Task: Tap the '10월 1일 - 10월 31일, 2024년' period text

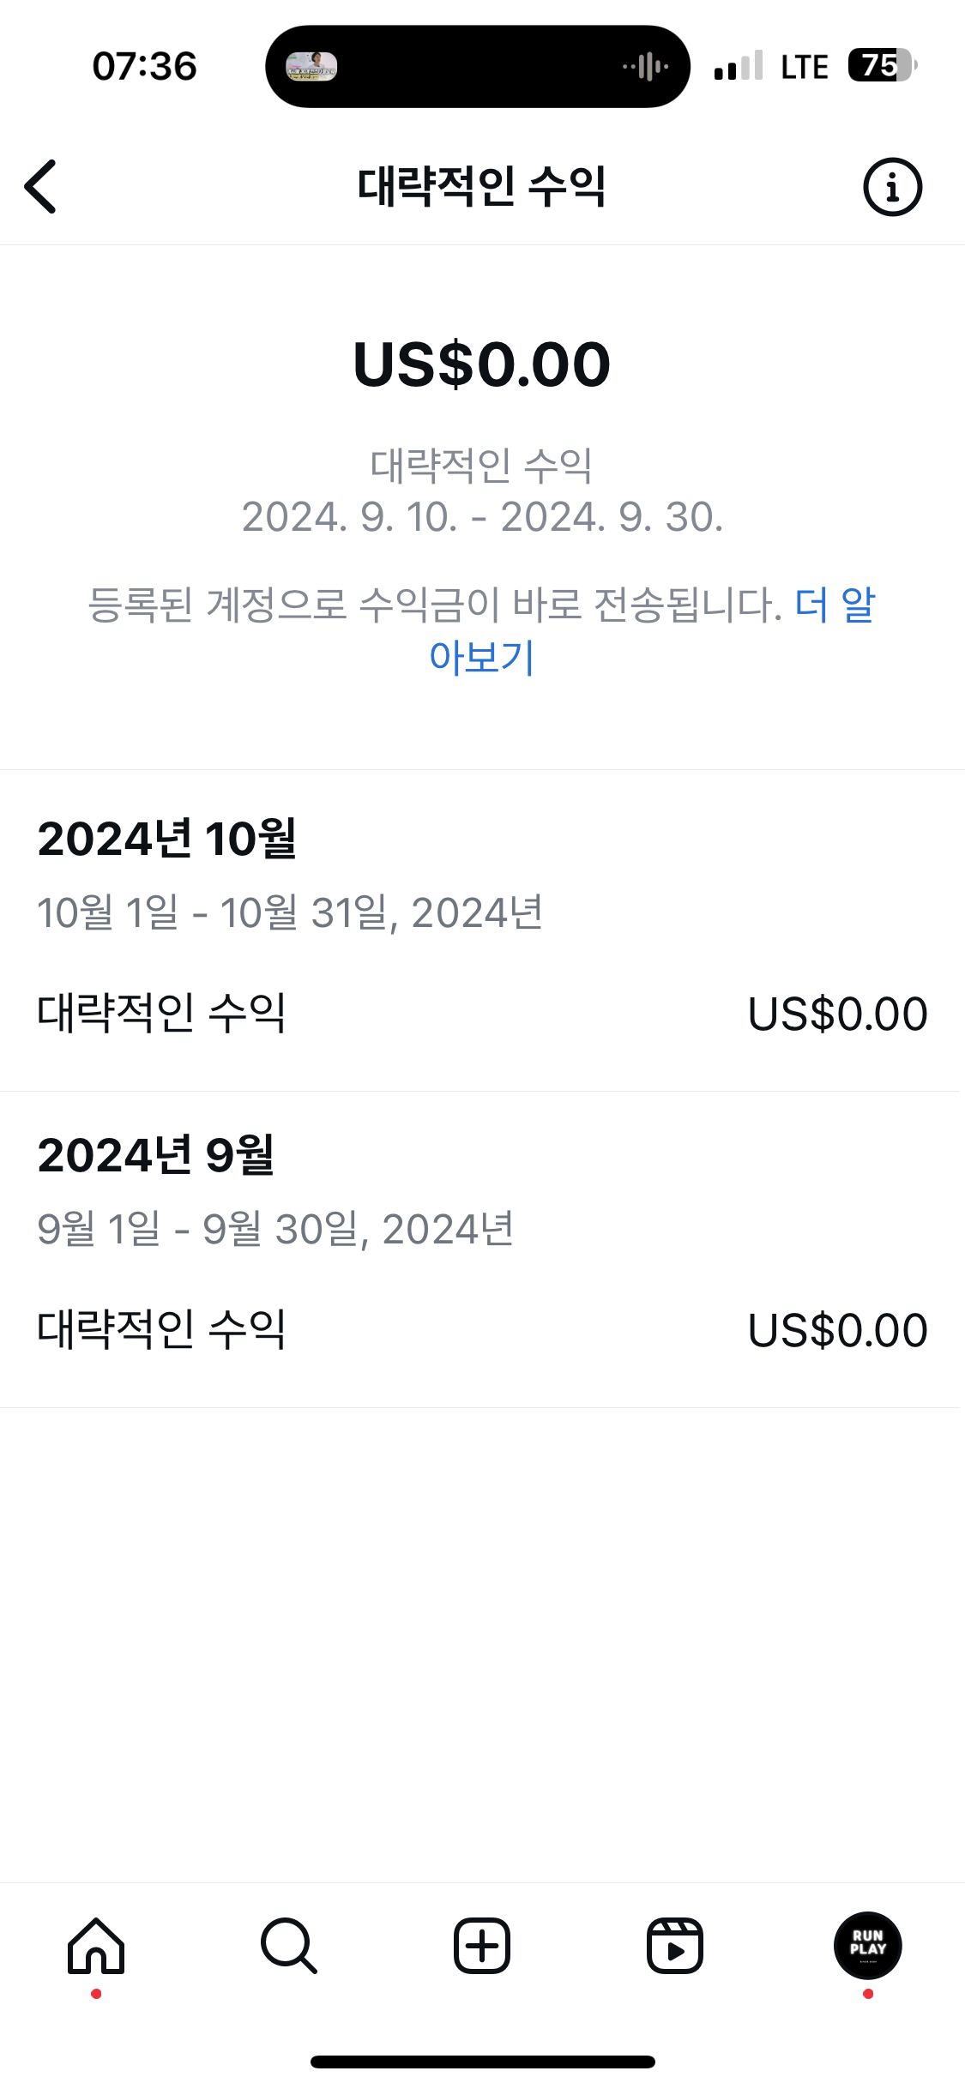Action: (x=290, y=912)
